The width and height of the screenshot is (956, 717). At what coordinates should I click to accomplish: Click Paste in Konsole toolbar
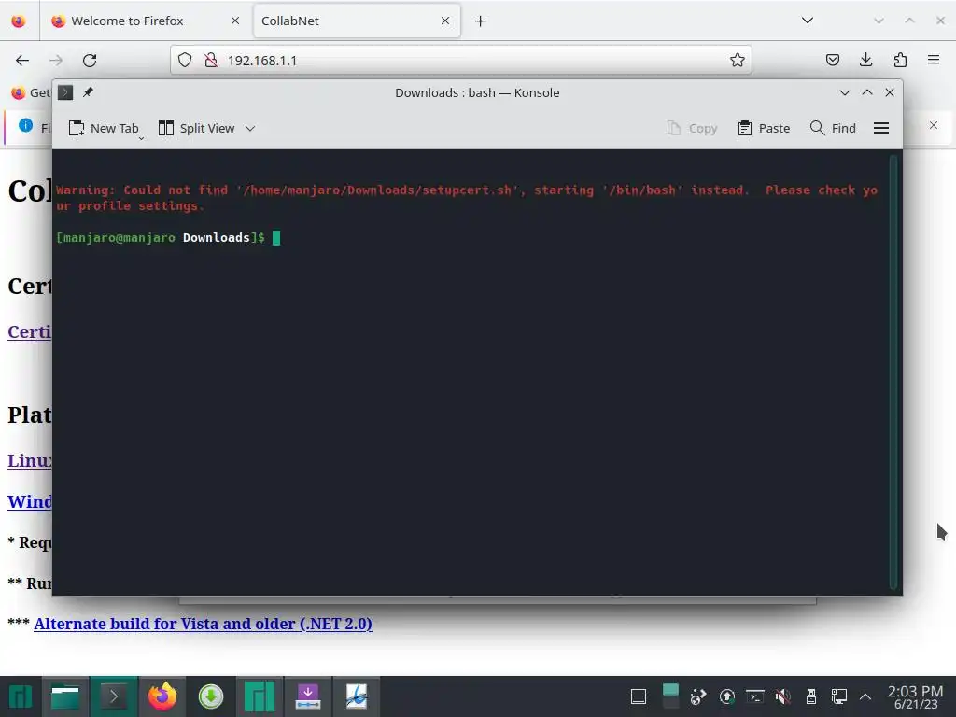click(x=764, y=128)
